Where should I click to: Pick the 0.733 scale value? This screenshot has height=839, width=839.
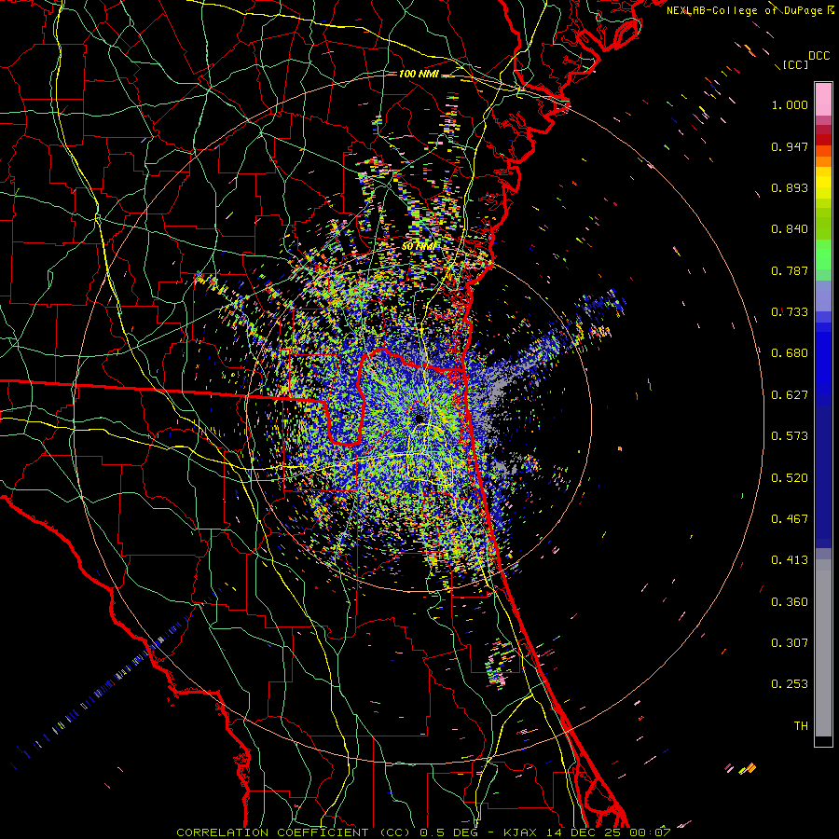[x=790, y=312]
